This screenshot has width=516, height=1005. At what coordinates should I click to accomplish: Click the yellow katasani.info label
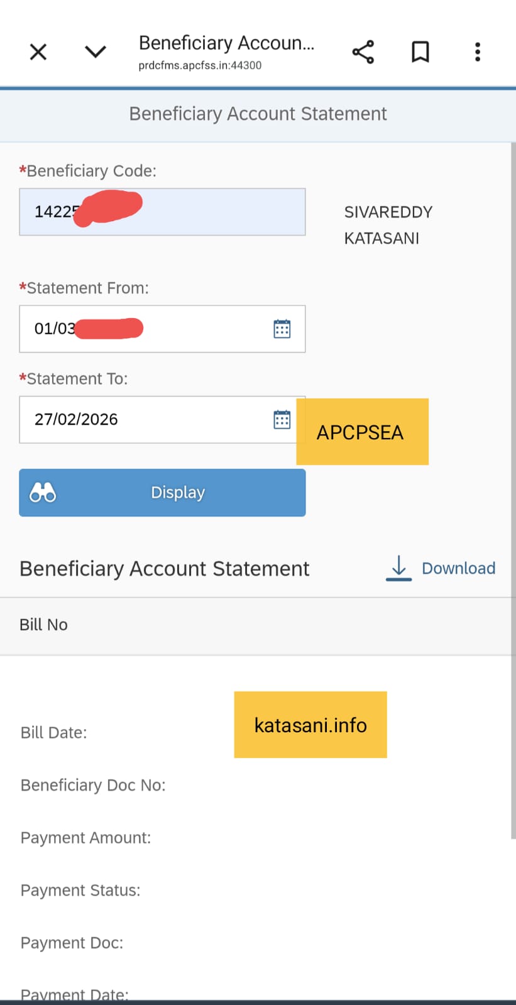coord(310,725)
